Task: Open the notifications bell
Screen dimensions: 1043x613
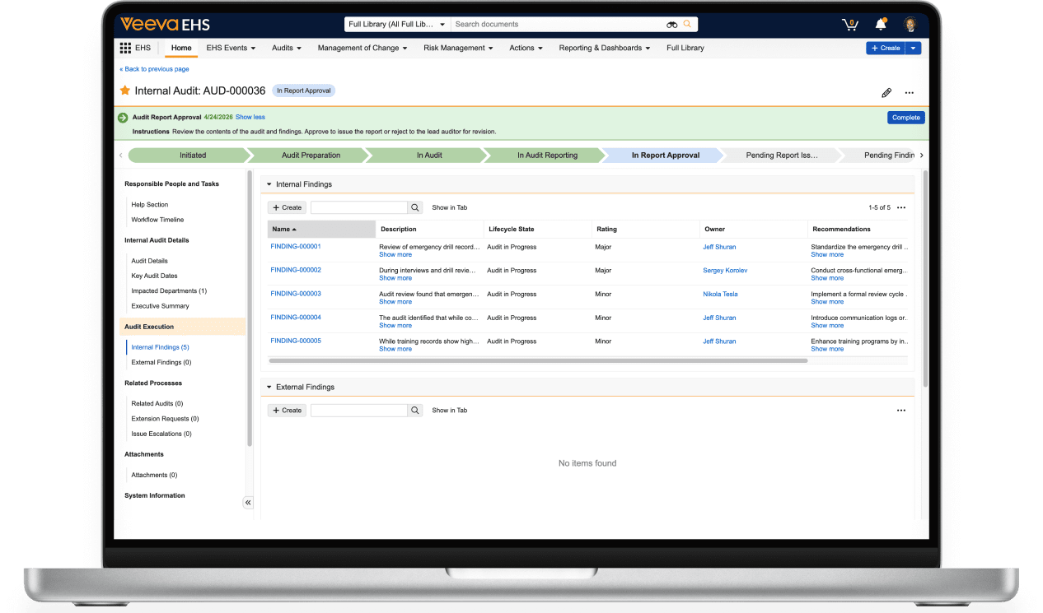Action: point(880,24)
